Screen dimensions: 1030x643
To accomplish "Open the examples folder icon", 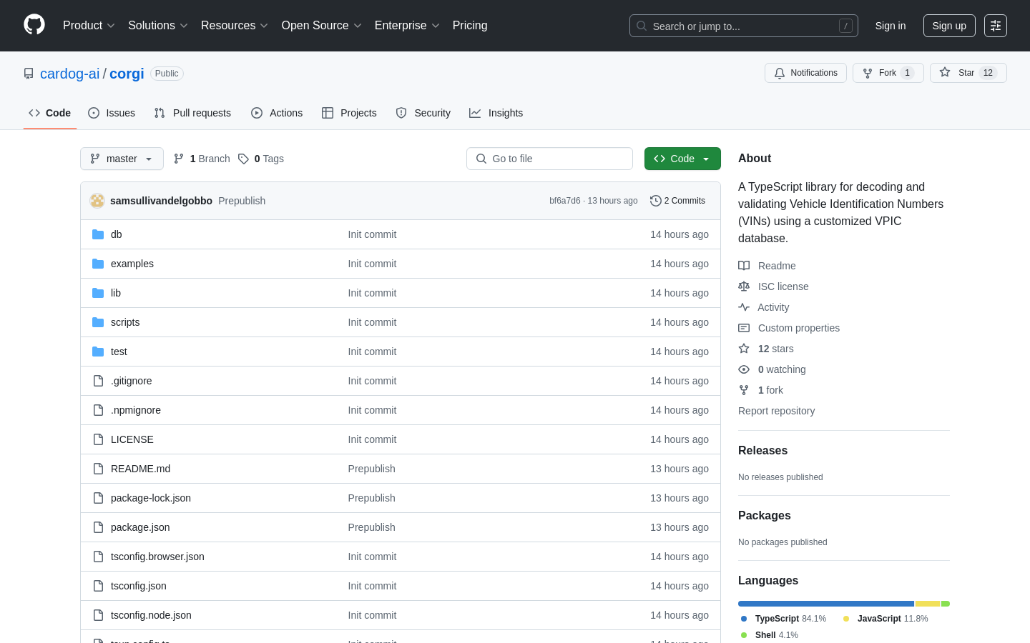I will [x=98, y=264].
